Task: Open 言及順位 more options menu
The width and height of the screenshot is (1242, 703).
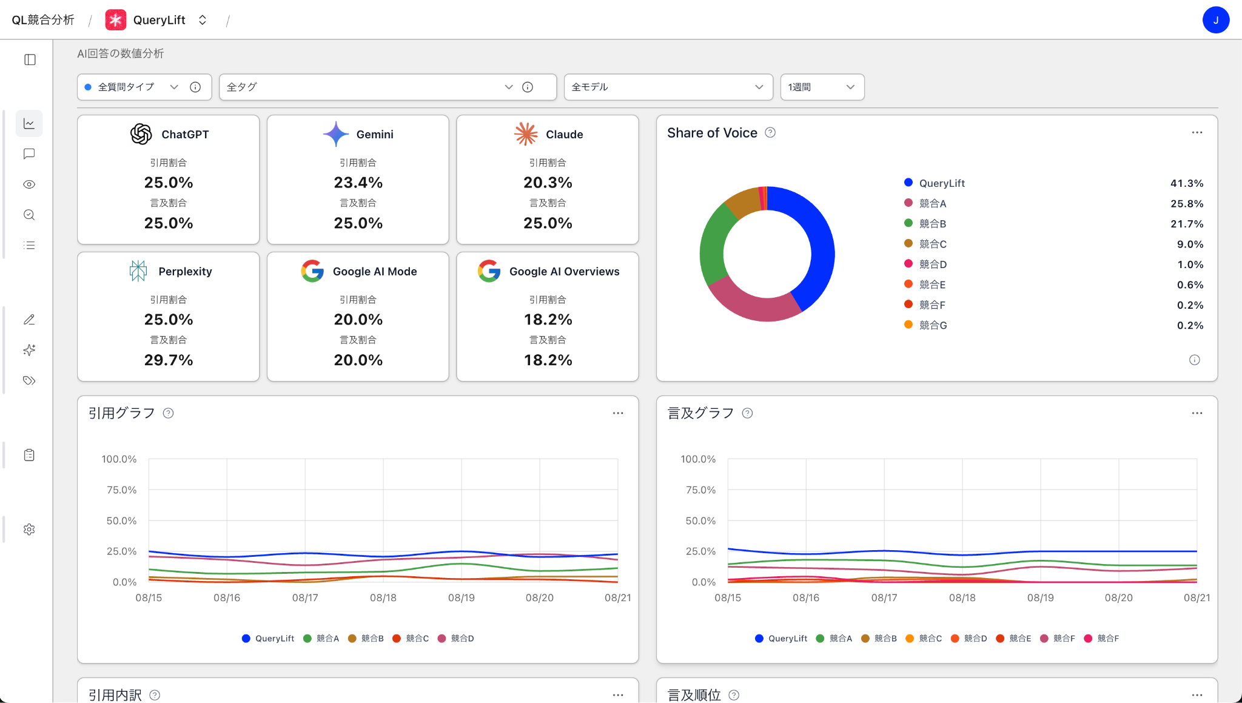Action: 1197,695
